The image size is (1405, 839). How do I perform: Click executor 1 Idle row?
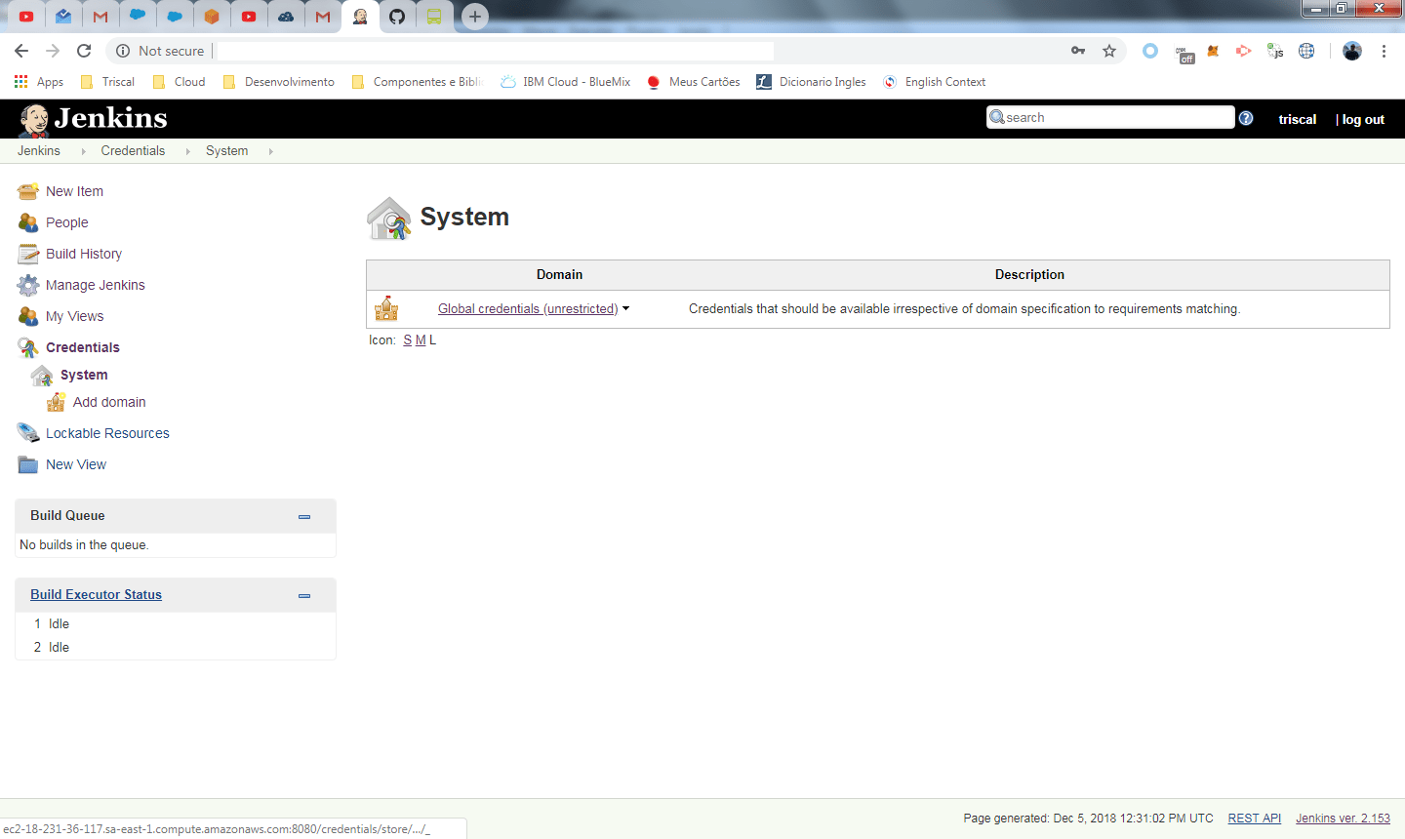pyautogui.click(x=176, y=623)
